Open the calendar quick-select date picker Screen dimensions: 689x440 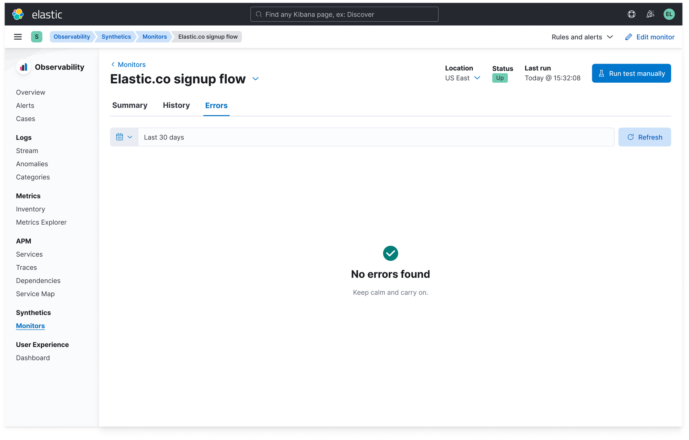pos(124,137)
